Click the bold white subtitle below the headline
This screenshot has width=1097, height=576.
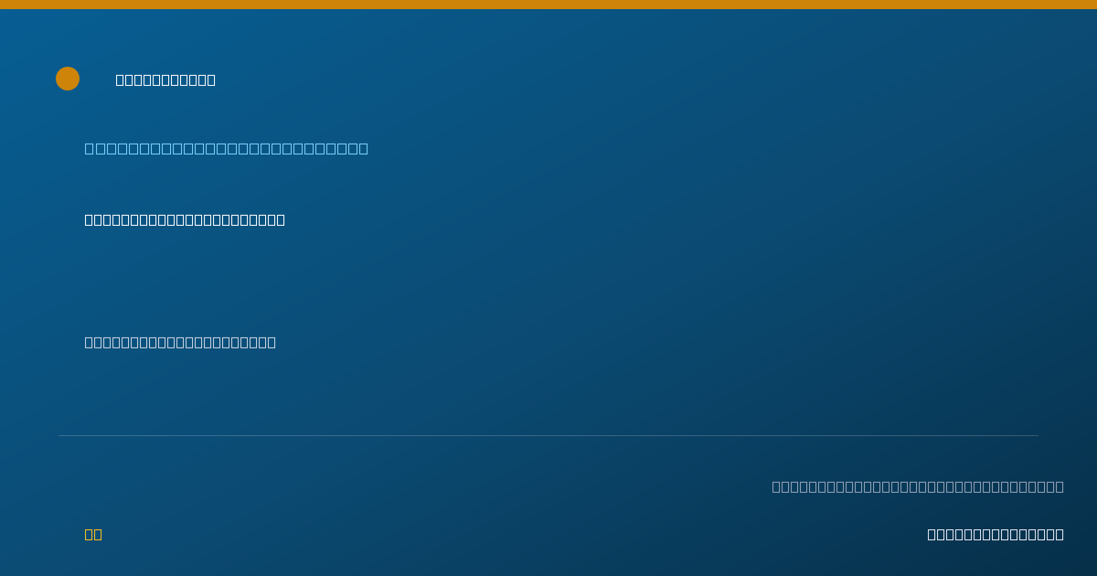coord(185,219)
